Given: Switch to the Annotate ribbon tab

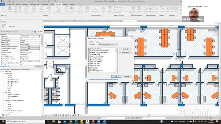Looking at the screenshot, I should 25,4.
